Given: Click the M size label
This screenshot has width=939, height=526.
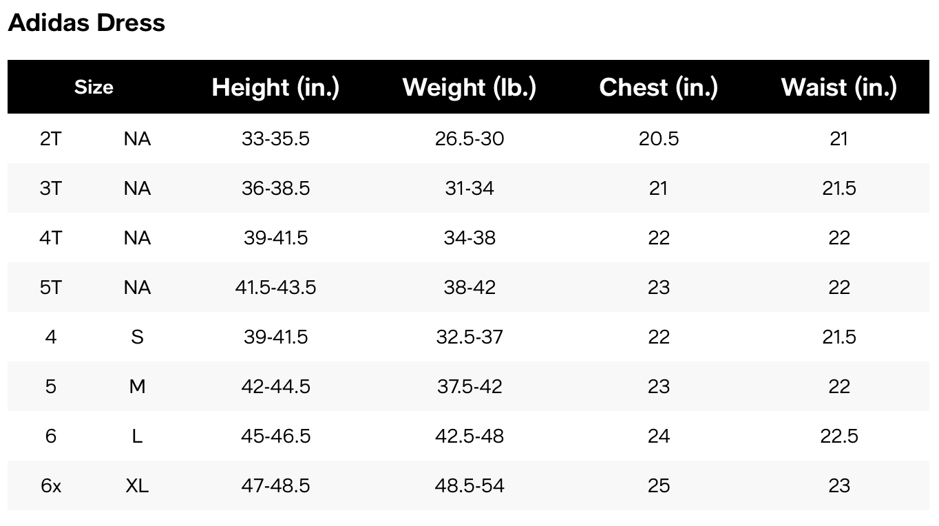Looking at the screenshot, I should 137,387.
